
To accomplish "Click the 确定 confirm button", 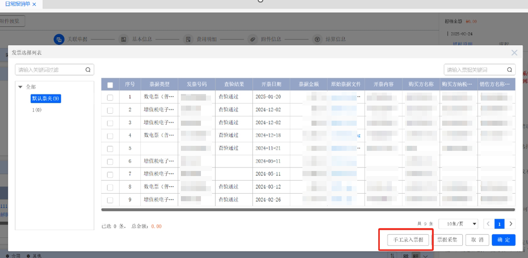I will pos(503,240).
